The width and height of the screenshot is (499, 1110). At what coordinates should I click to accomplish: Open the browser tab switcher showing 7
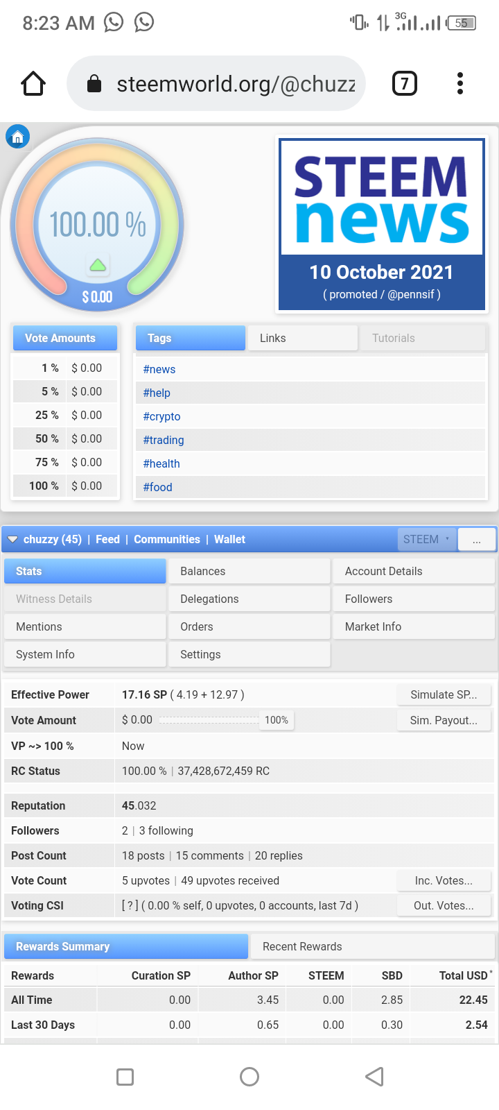405,84
